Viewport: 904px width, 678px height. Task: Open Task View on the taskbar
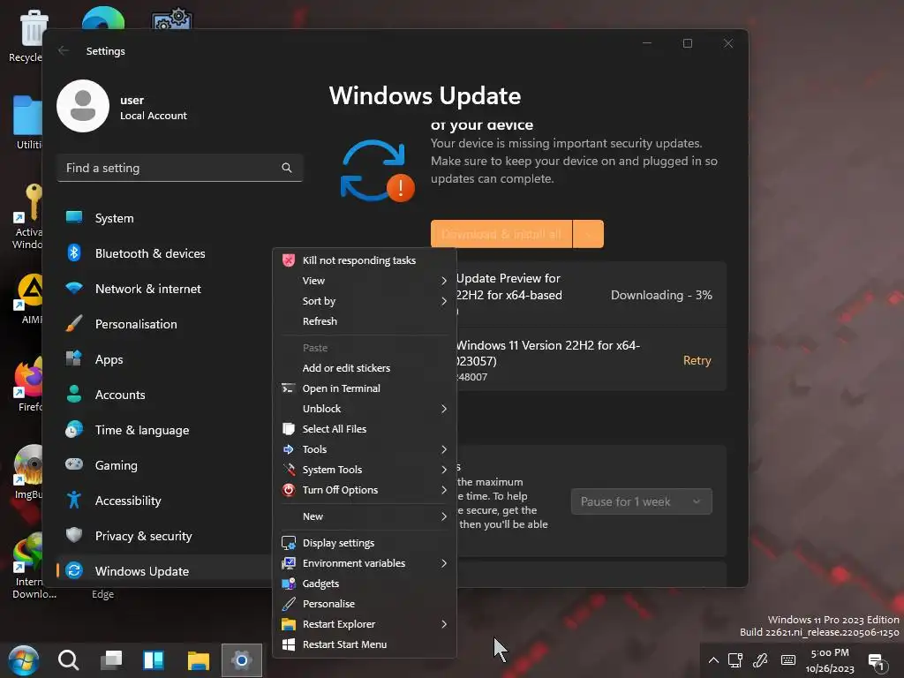(111, 660)
